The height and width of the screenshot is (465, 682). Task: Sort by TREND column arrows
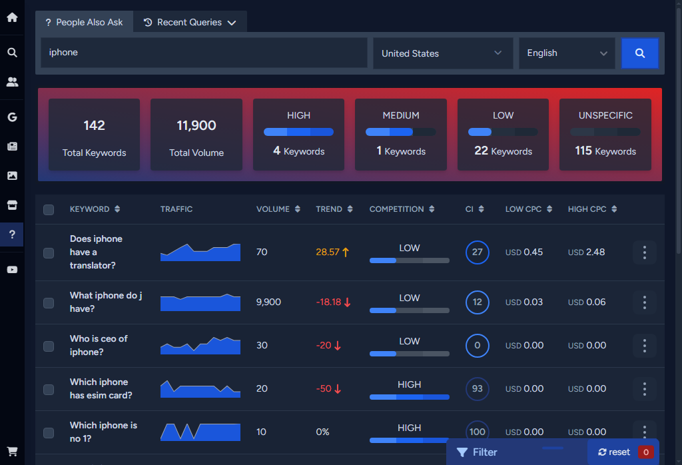point(350,209)
